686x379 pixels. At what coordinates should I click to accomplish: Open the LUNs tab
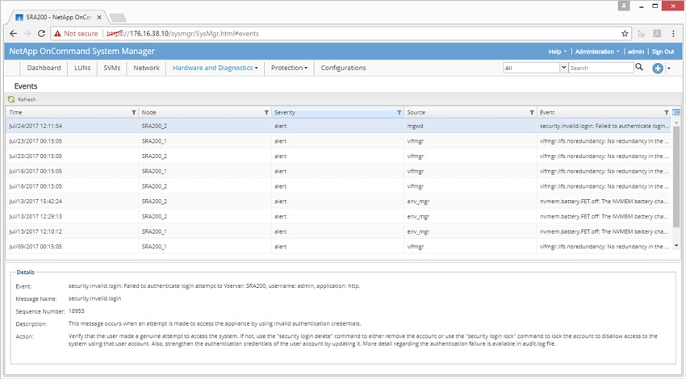(x=82, y=68)
